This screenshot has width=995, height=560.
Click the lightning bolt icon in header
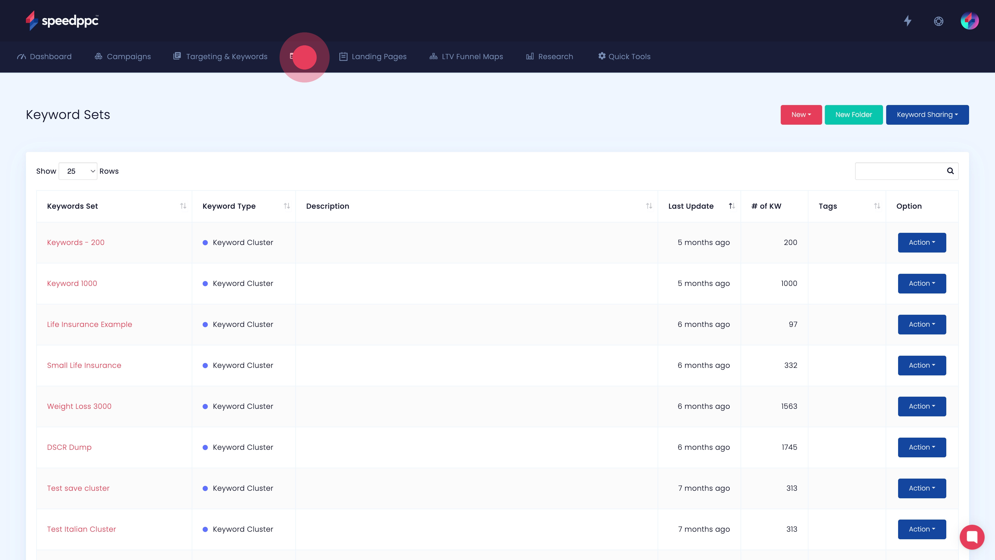pyautogui.click(x=908, y=21)
